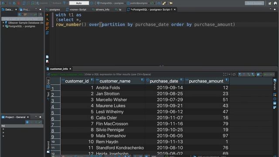Viewport: 279px width, 157px height.
Task: Click the date cell '2019-09-21'
Action: click(x=170, y=106)
